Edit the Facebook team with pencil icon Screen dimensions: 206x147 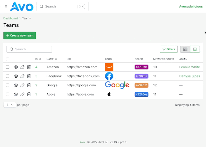[x=22, y=76]
